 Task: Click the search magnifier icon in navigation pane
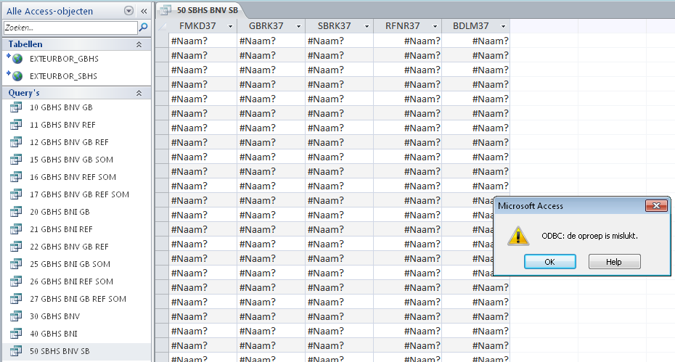point(144,28)
